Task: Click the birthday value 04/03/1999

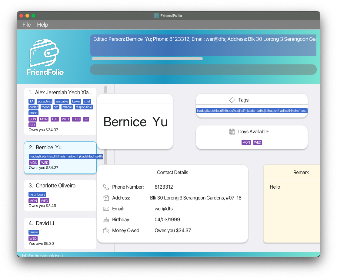Action: (167, 219)
